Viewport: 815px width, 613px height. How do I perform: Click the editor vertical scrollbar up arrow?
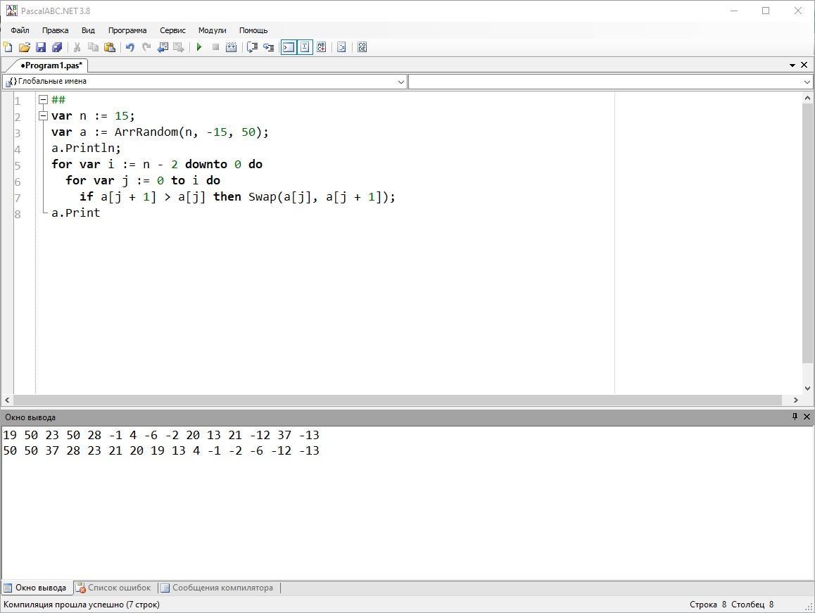tap(807, 98)
